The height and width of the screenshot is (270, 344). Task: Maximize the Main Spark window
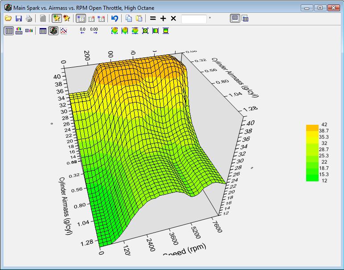coord(320,8)
